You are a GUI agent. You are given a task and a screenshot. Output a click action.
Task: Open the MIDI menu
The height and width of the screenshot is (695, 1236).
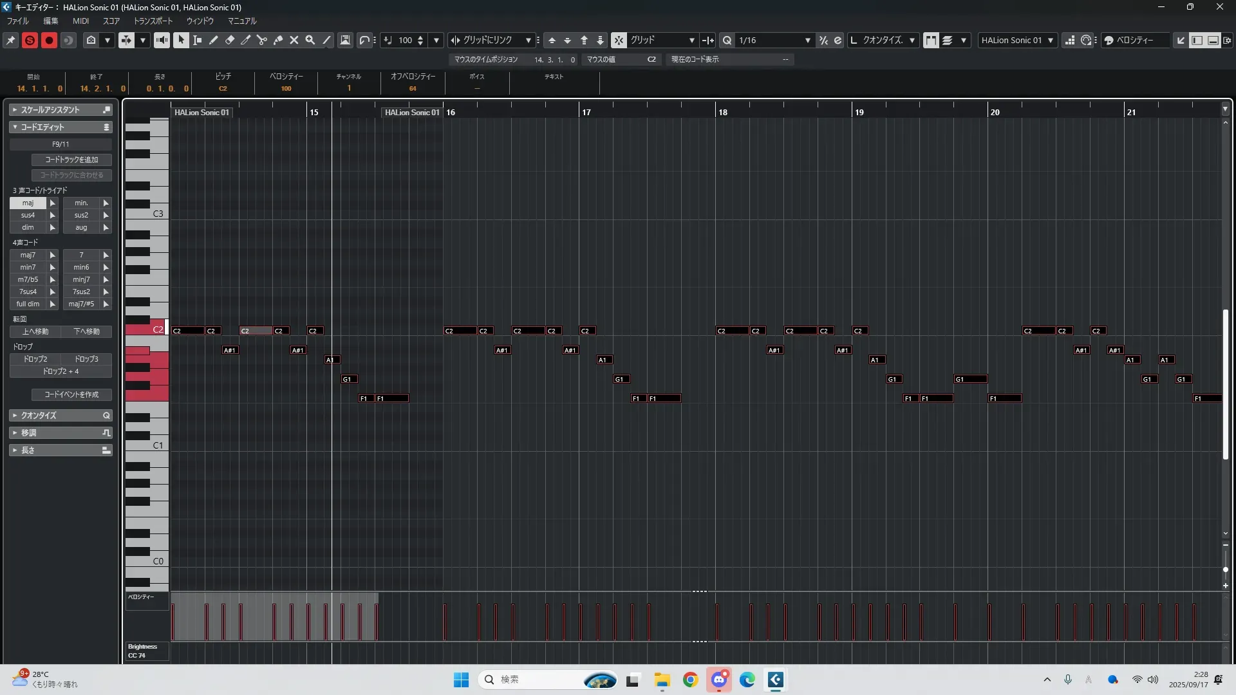click(x=80, y=21)
